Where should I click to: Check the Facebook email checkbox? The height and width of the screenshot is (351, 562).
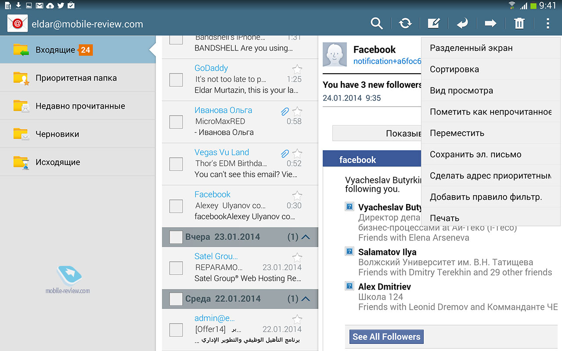pyautogui.click(x=176, y=206)
